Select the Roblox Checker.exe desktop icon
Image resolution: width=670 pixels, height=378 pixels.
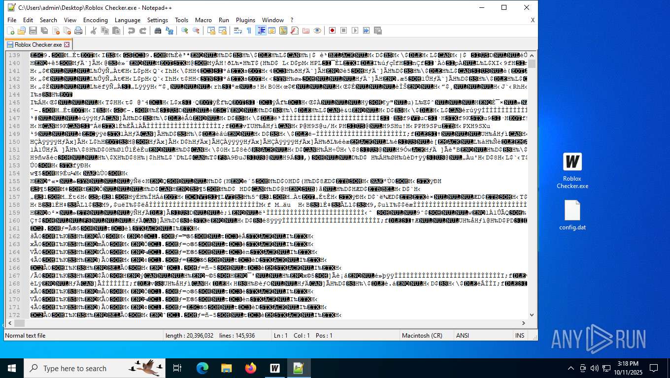(572, 171)
